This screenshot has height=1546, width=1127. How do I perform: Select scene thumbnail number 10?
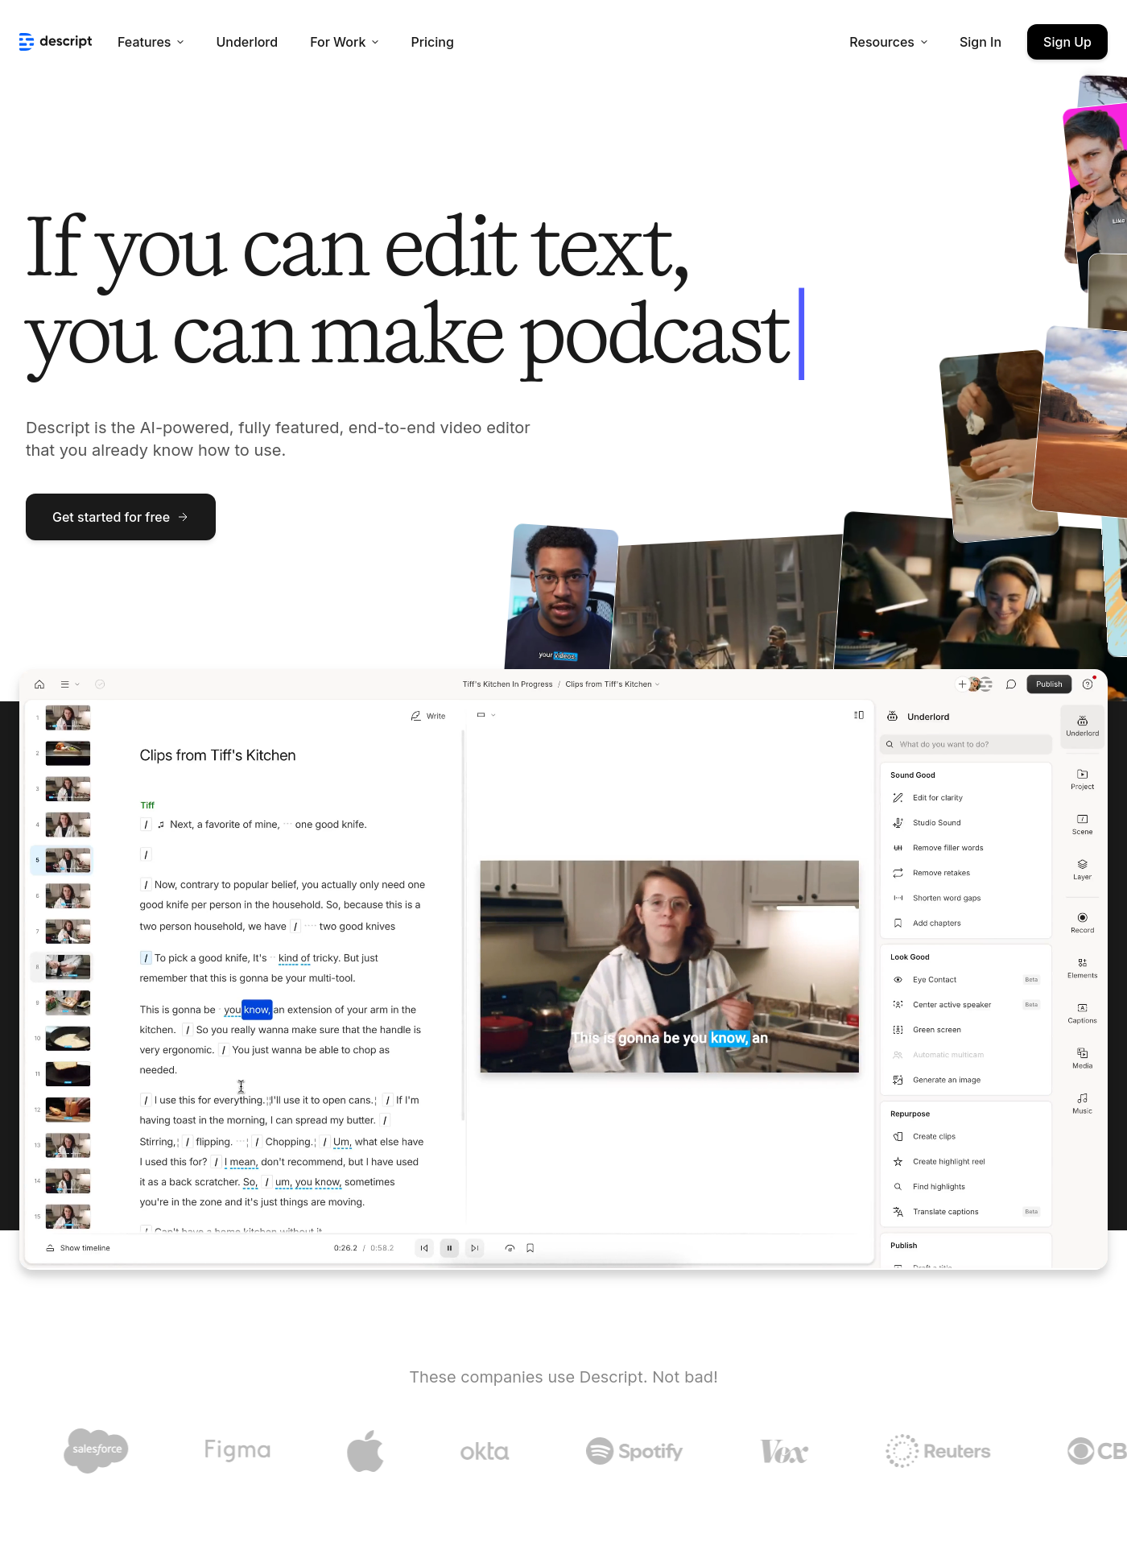click(x=68, y=1038)
